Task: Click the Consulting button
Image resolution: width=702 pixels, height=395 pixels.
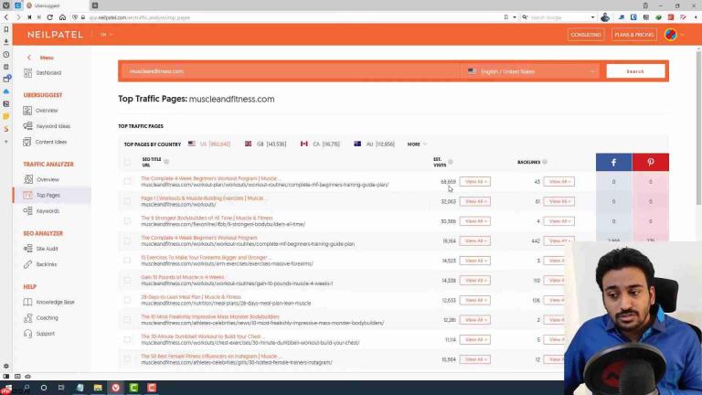Action: (586, 35)
